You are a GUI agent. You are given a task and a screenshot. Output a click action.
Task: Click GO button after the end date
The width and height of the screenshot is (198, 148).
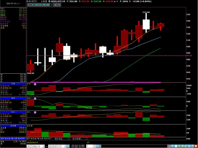pos(68,146)
